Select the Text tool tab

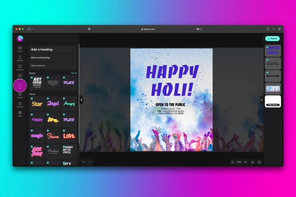[20, 86]
